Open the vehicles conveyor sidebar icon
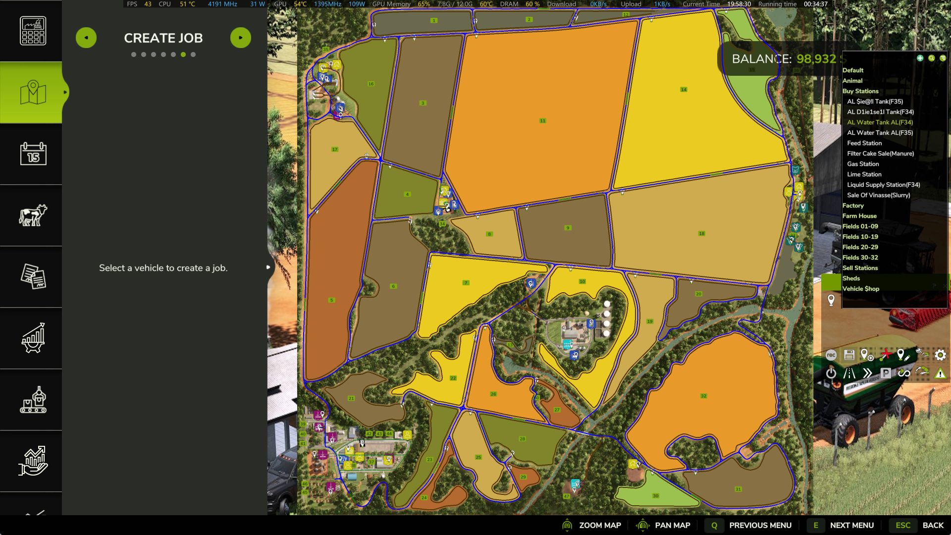 click(33, 399)
